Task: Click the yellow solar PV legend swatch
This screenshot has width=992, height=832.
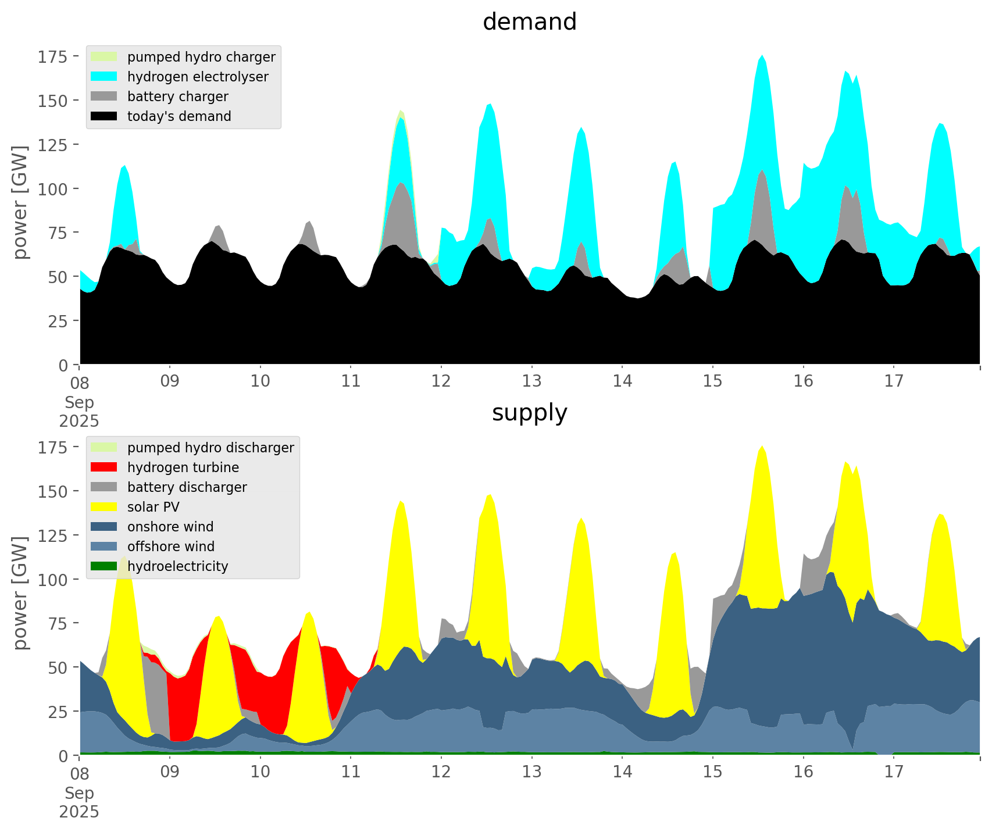Action: [104, 507]
